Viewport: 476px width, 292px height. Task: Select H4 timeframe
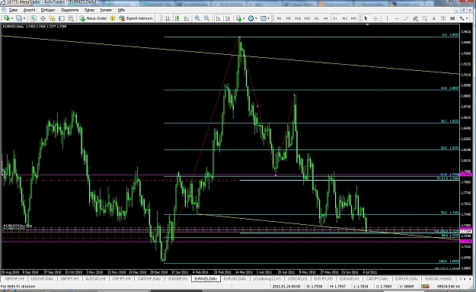[325, 18]
